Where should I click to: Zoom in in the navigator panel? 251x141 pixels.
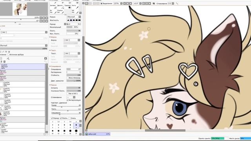(44, 18)
